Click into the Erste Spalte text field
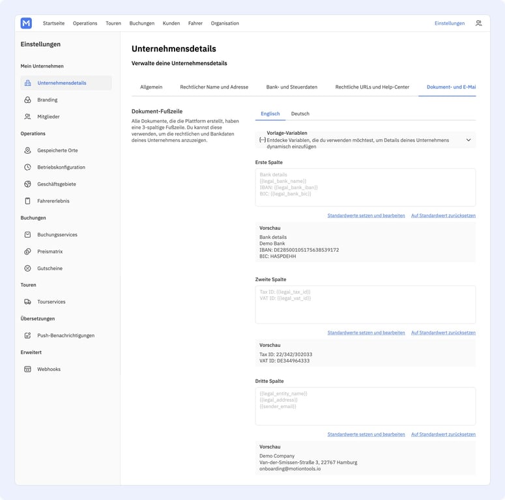Viewport: 505px width, 500px height. pos(365,187)
